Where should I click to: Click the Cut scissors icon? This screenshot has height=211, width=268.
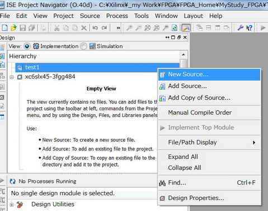[x=57, y=28]
